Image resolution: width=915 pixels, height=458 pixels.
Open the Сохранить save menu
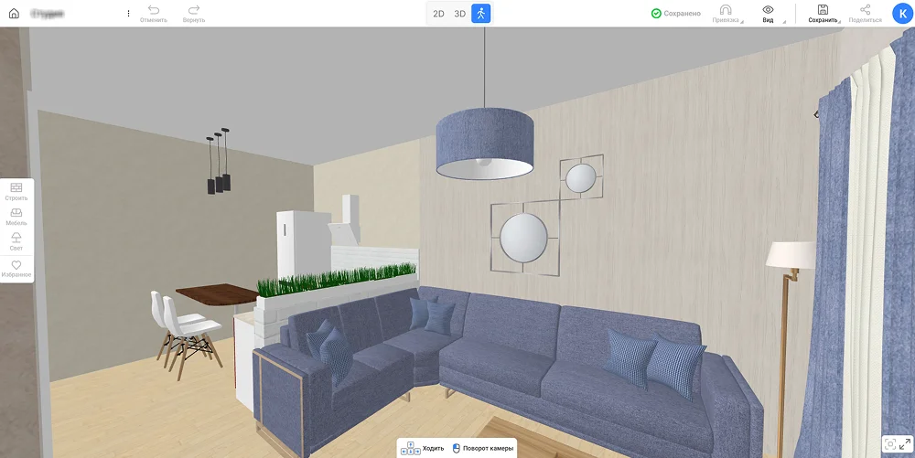[x=823, y=13]
